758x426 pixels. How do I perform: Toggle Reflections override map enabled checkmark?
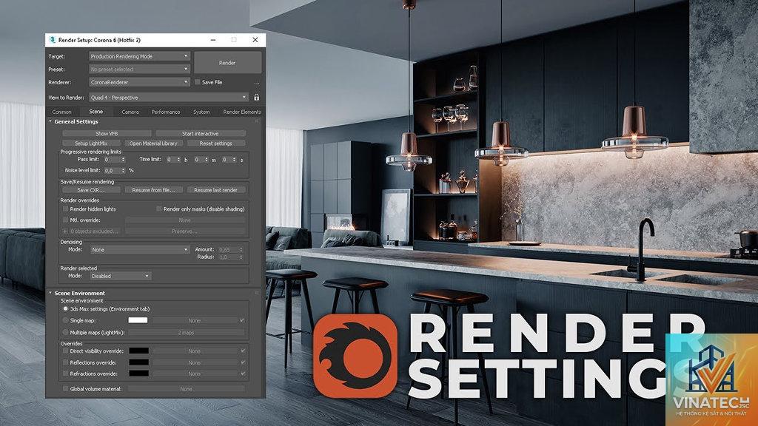(242, 362)
